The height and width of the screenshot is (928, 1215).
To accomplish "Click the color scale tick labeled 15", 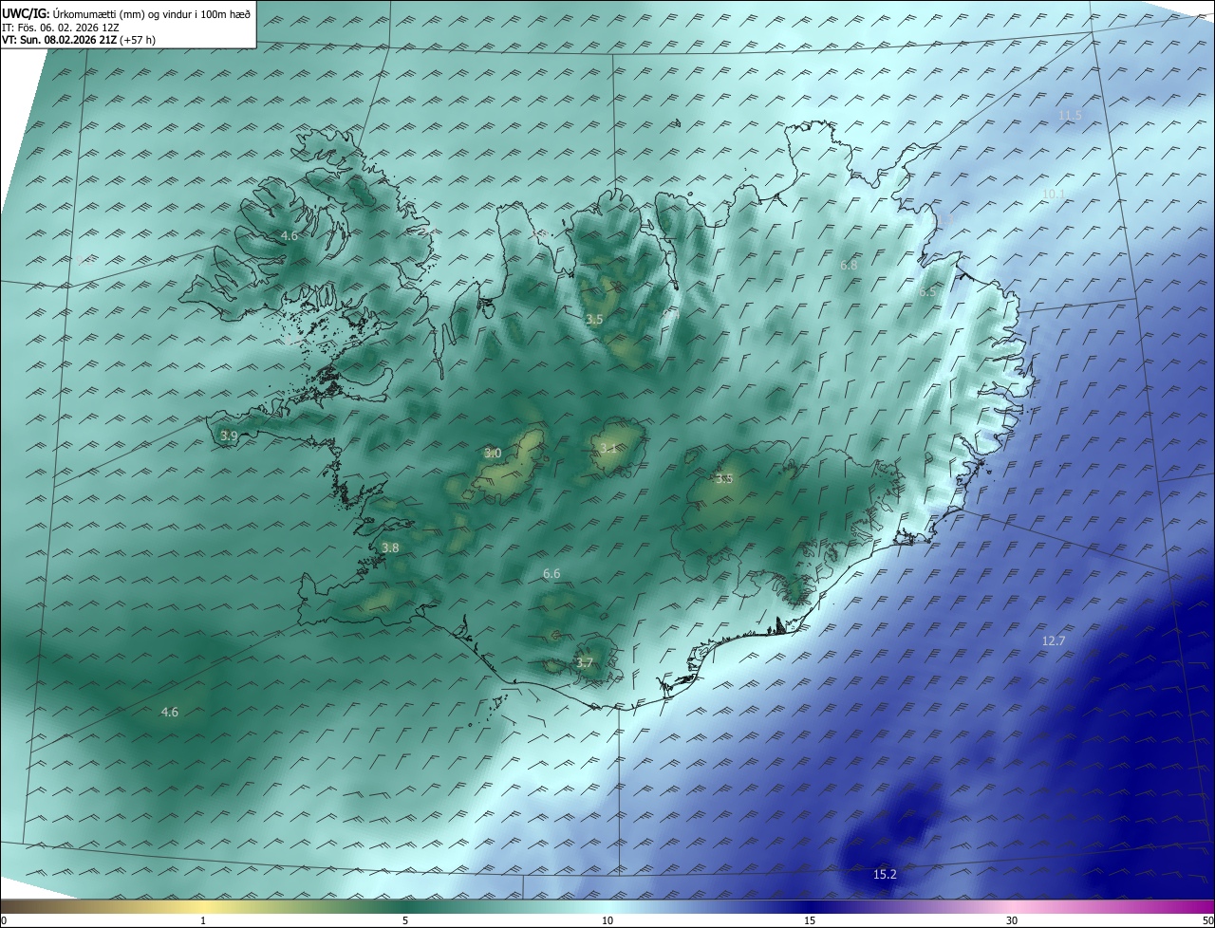I will click(x=810, y=920).
